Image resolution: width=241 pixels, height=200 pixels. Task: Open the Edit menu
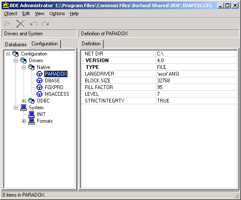pos(26,14)
